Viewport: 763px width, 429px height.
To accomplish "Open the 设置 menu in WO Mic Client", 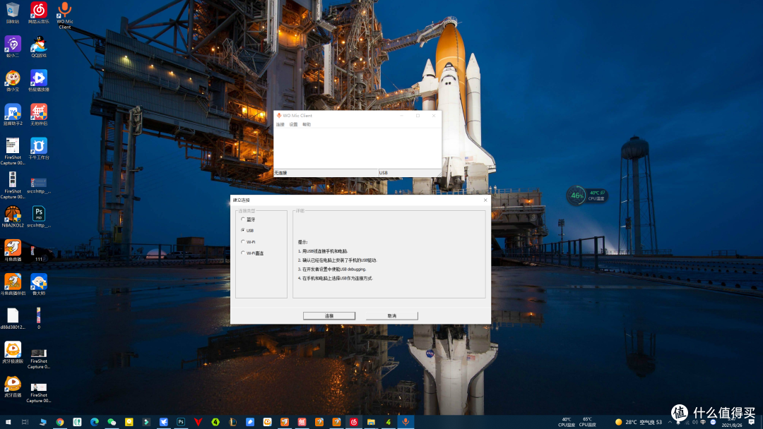I will click(x=293, y=125).
